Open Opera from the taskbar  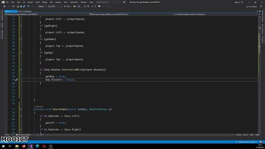pyautogui.click(x=44, y=146)
